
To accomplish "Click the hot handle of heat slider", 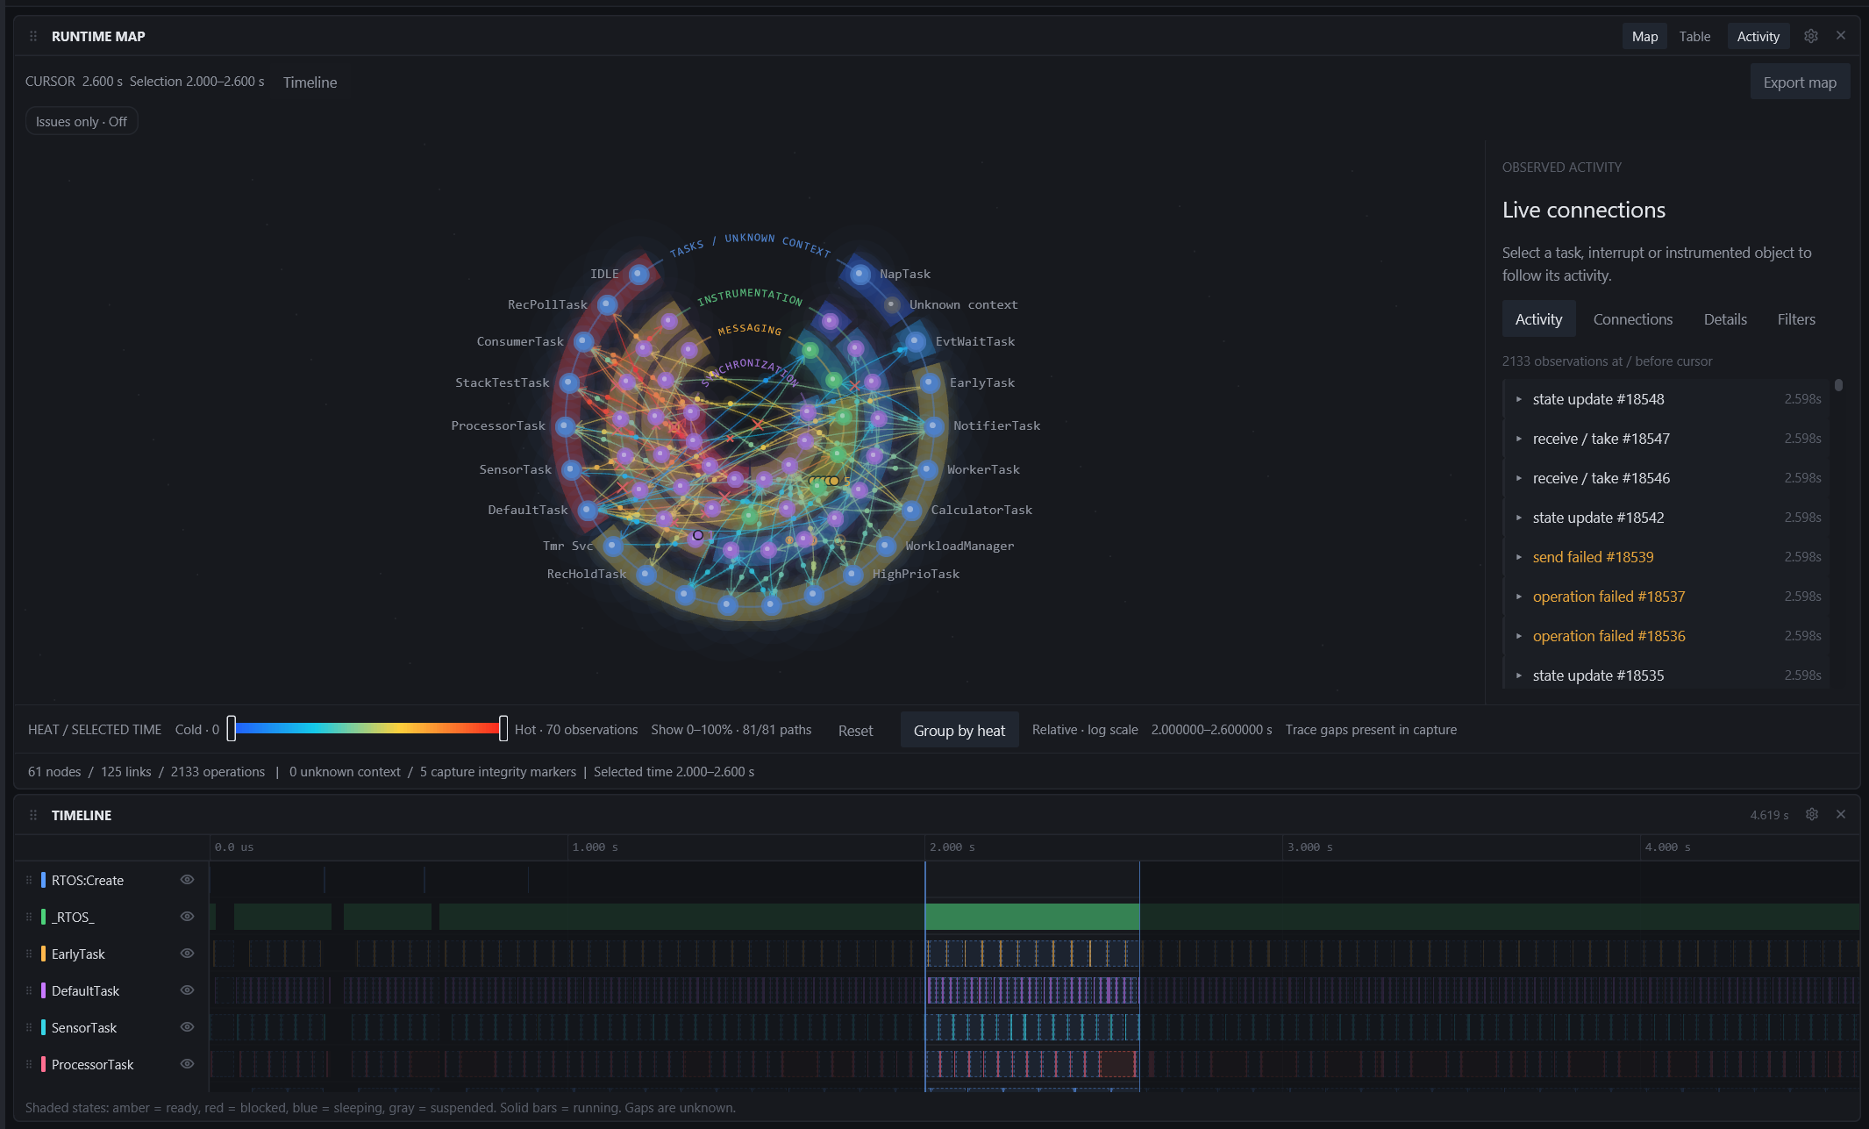I will 503,728.
